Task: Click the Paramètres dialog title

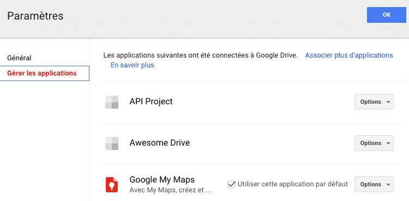Action: click(x=35, y=16)
